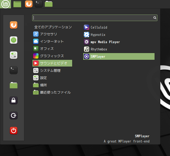Launch the highlighted SMPlayer entry

click(x=119, y=56)
